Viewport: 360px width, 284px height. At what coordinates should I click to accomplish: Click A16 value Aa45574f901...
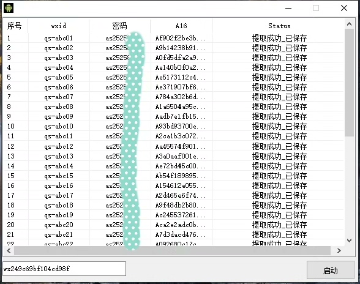point(181,146)
